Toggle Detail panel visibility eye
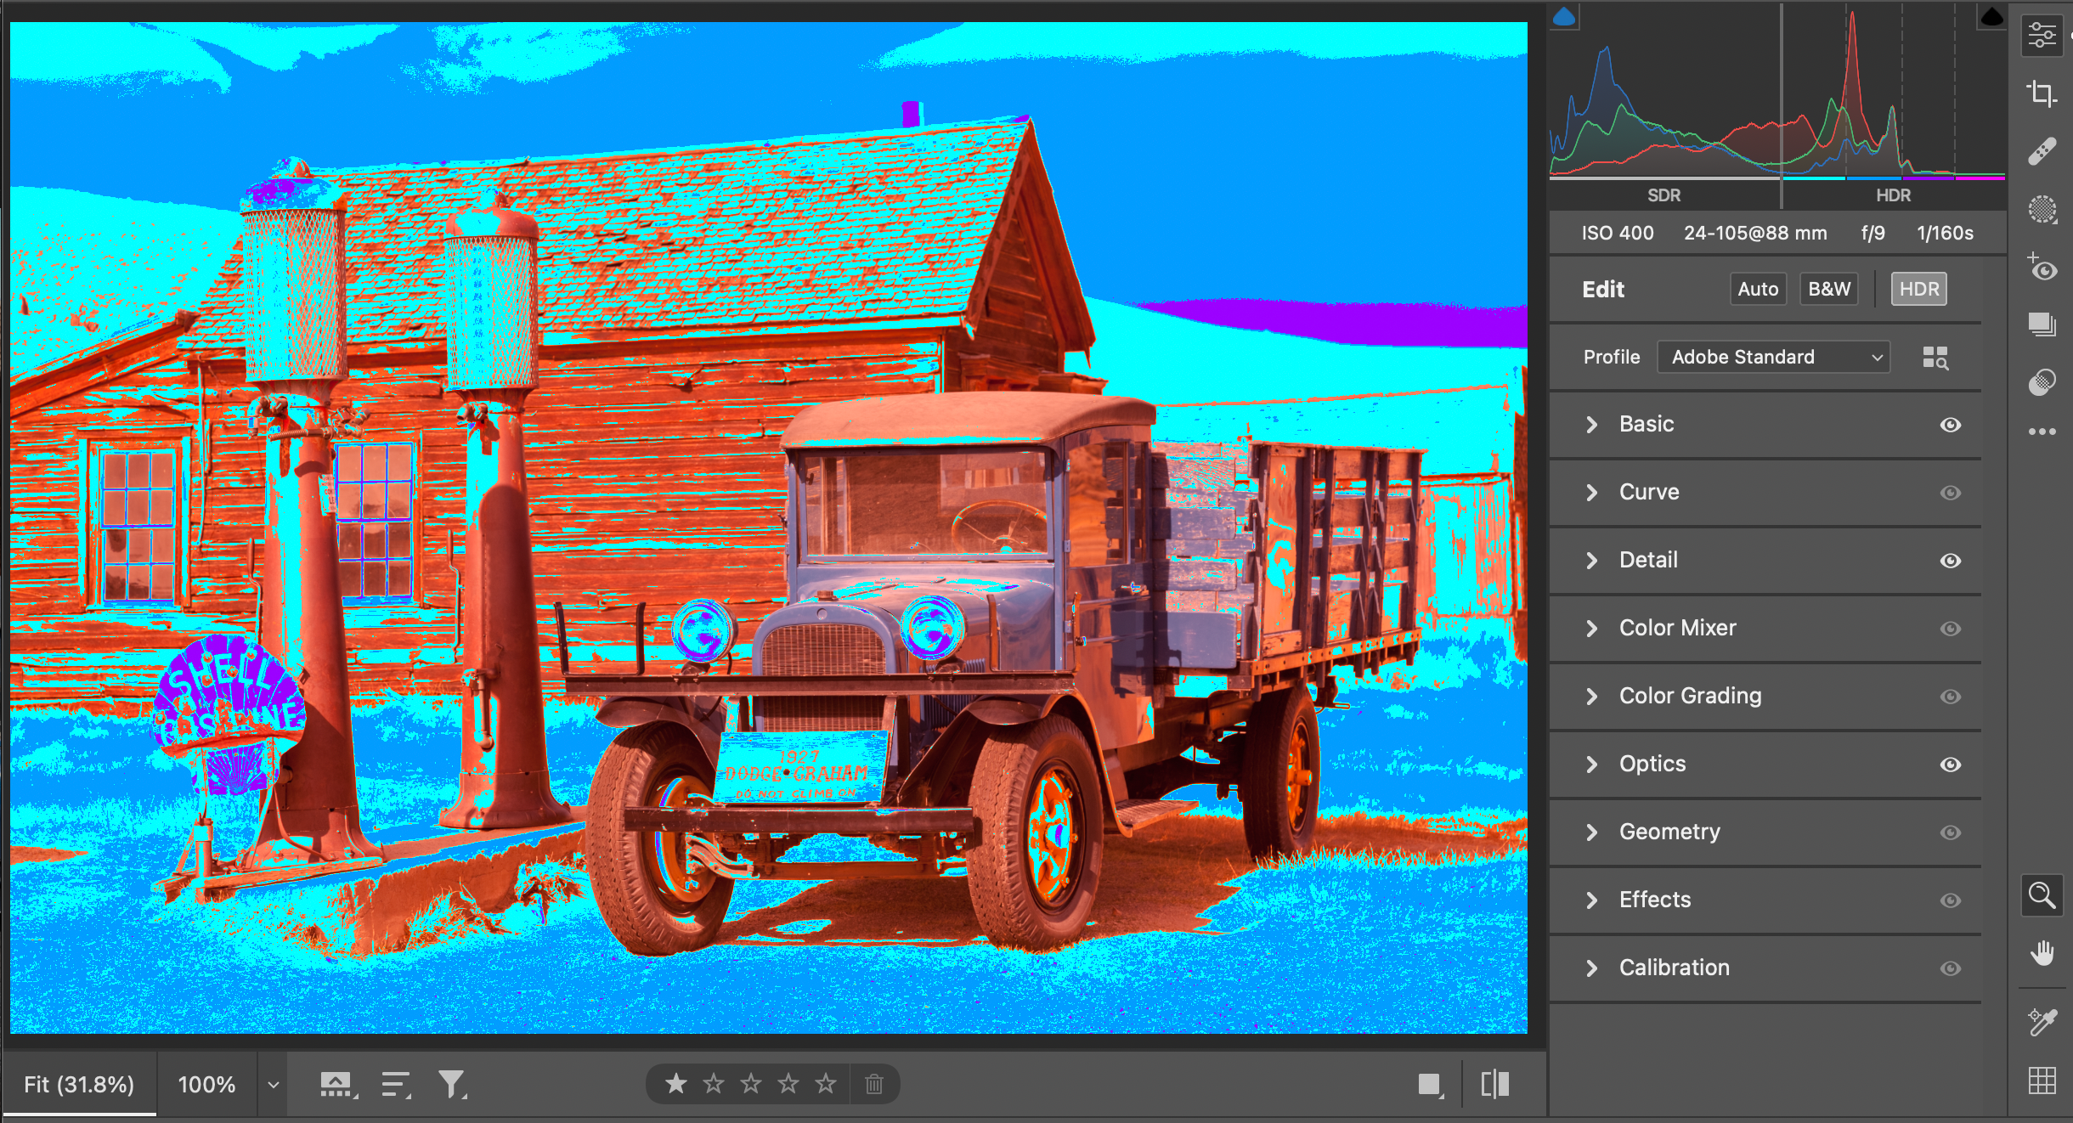This screenshot has width=2073, height=1123. [x=1951, y=561]
